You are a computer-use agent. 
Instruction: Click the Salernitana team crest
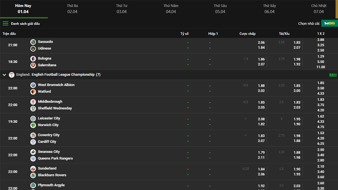click(33, 65)
